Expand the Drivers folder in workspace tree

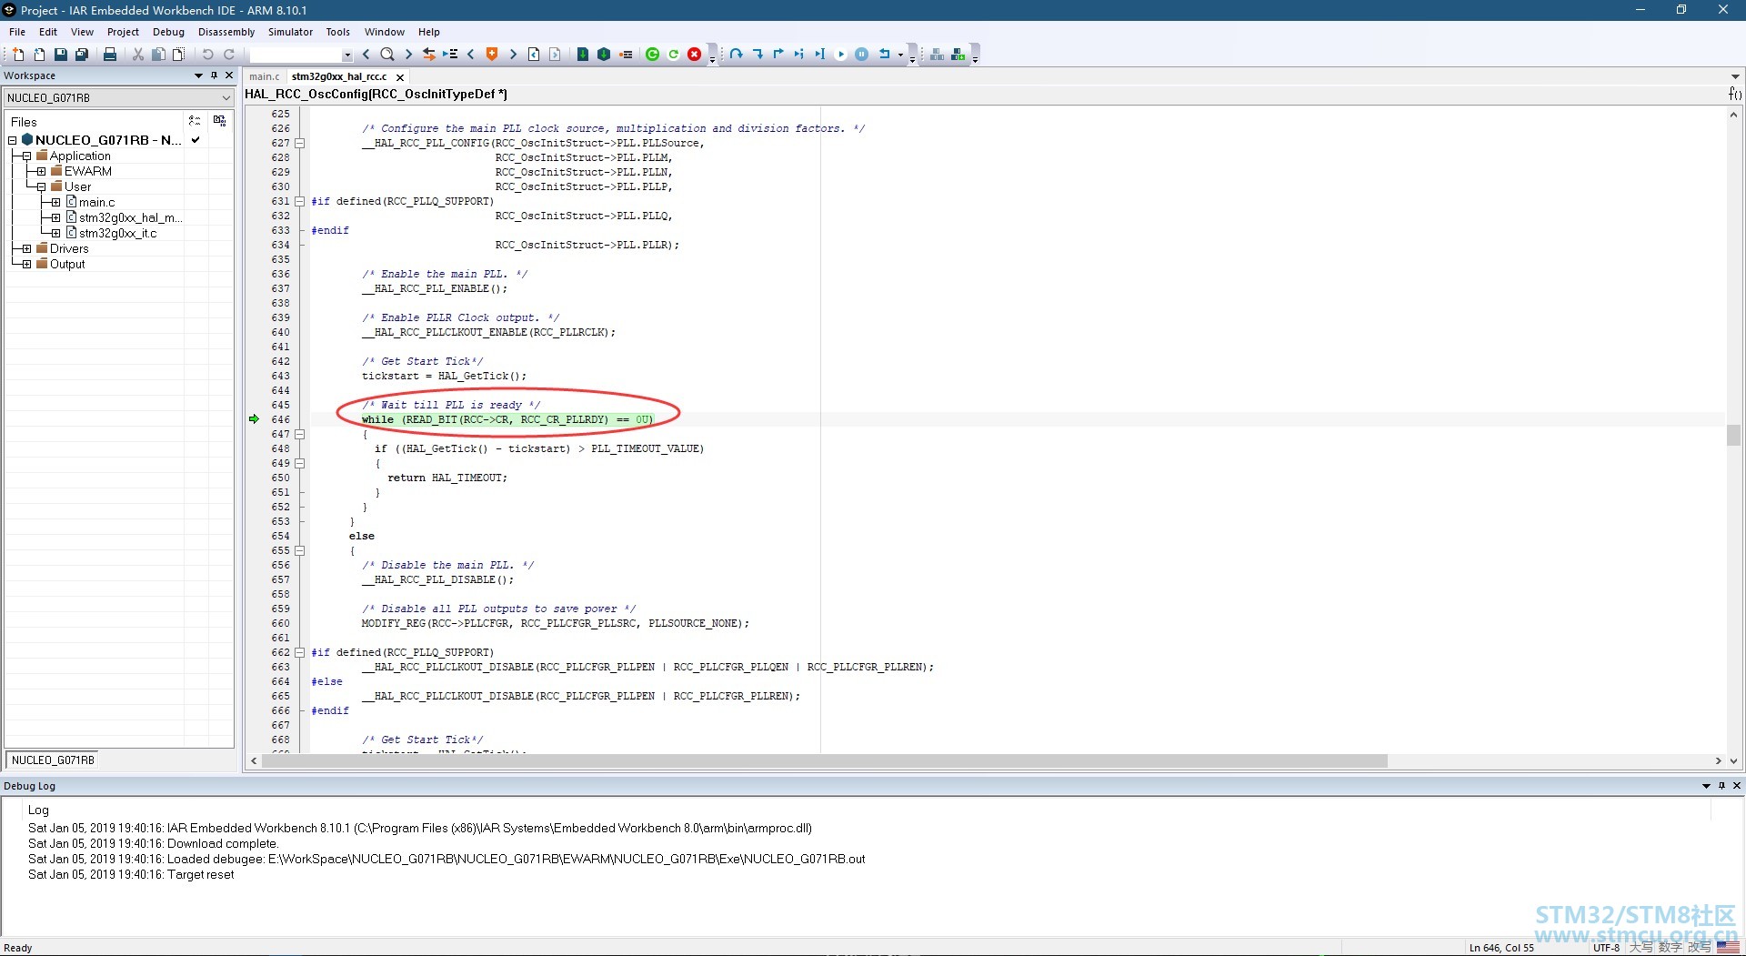click(26, 248)
